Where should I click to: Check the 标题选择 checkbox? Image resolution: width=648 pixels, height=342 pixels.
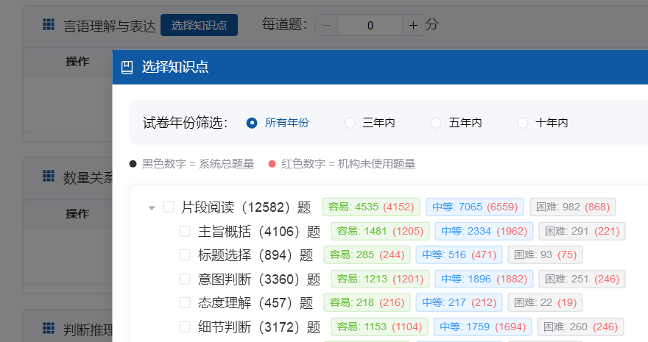185,255
